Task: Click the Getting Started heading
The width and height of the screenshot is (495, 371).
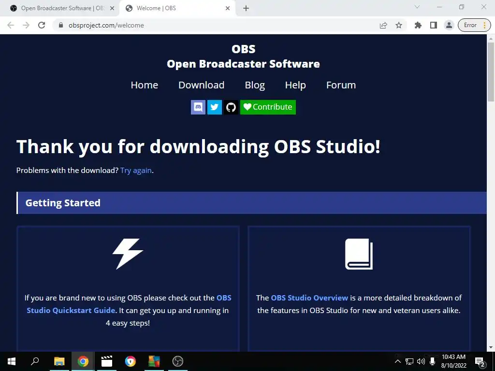Action: pyautogui.click(x=63, y=203)
